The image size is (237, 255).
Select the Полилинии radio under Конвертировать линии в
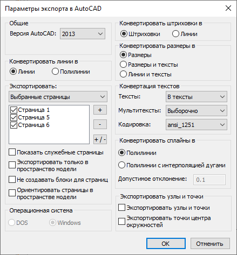point(55,72)
